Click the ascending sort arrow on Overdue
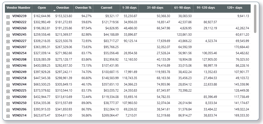 (54, 10)
